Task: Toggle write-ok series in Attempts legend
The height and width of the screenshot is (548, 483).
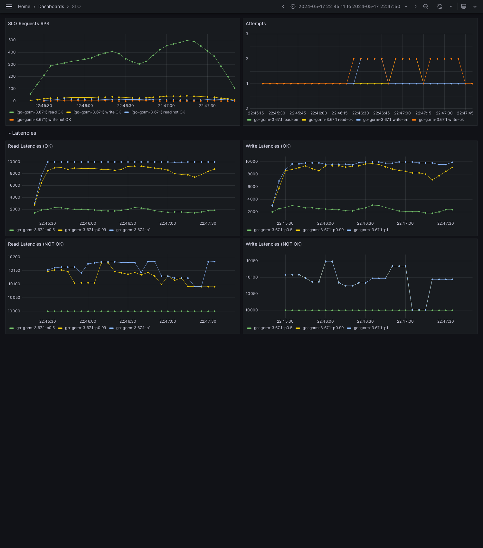Action: pos(441,120)
